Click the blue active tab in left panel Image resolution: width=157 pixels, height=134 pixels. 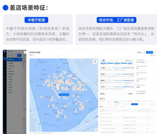[x=19, y=55]
